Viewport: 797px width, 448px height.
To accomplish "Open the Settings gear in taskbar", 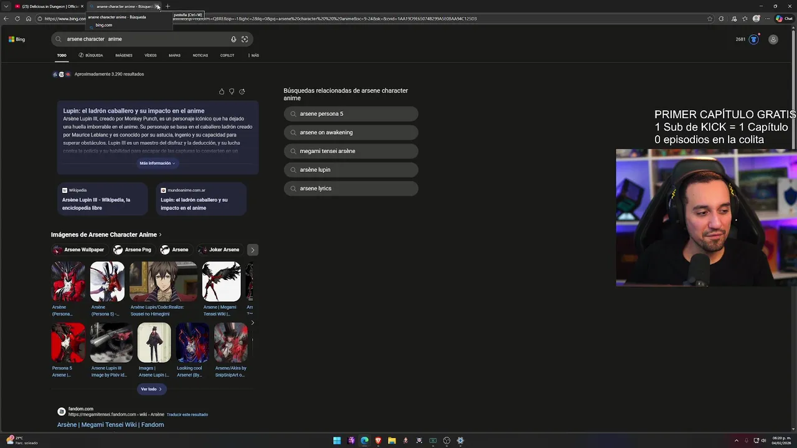I will (x=460, y=441).
